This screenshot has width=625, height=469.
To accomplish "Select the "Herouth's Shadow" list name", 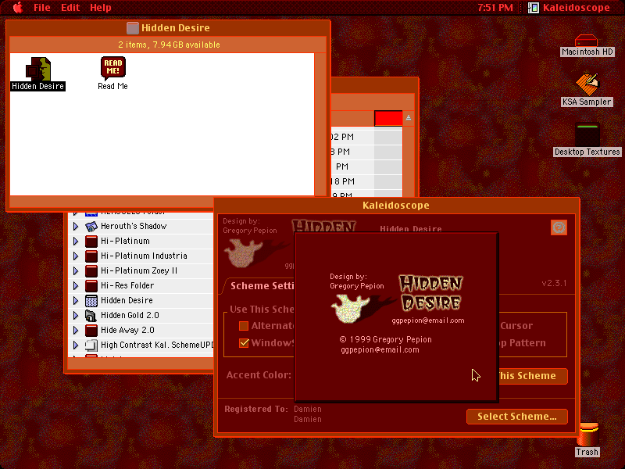I will pyautogui.click(x=134, y=226).
